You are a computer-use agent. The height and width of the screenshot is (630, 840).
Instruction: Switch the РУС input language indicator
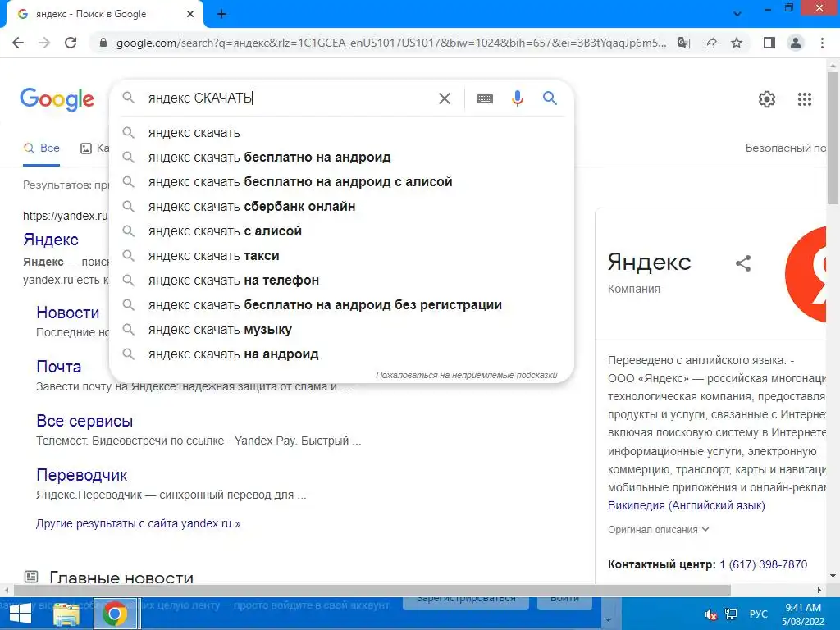759,614
